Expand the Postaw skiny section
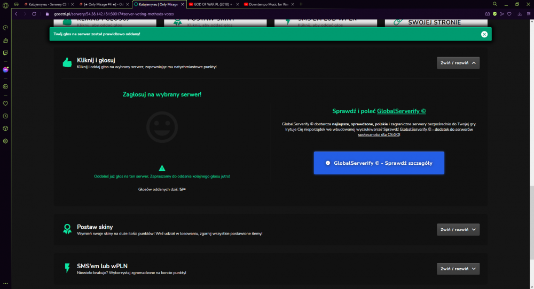 coord(458,229)
